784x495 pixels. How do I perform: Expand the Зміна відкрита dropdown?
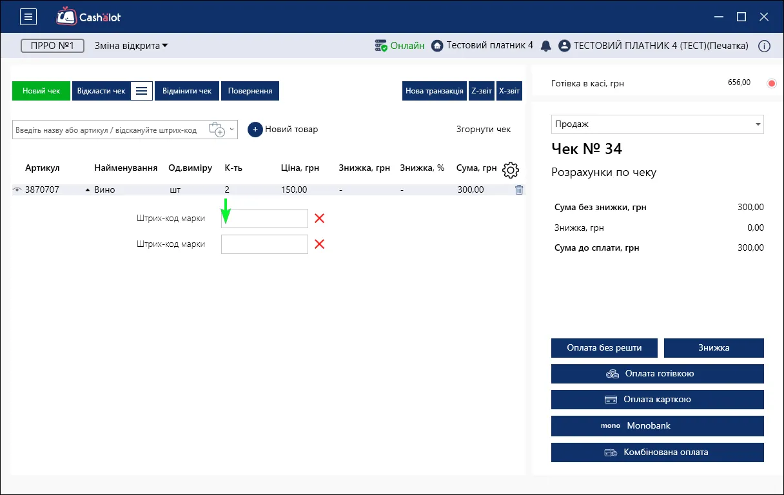tap(132, 46)
